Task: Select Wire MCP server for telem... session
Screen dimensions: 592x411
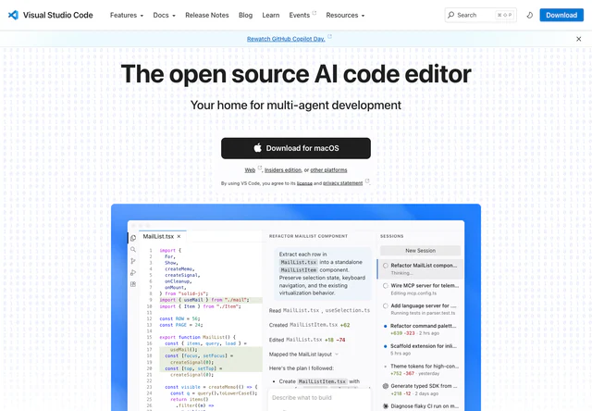Action: (x=420, y=289)
